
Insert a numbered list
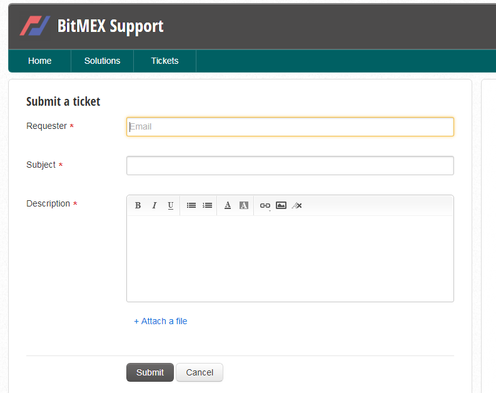(207, 206)
